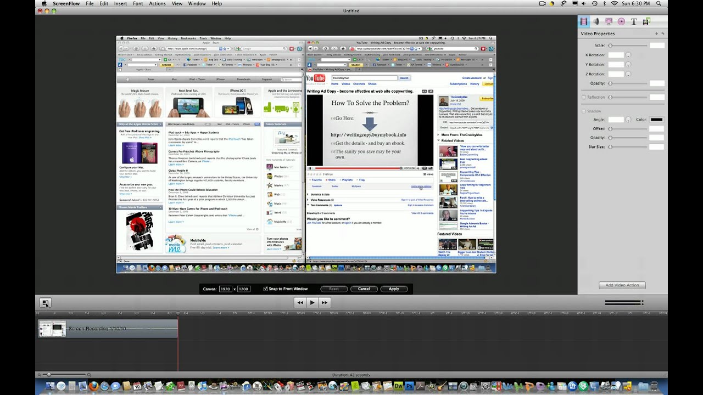
Task: Enable the Reflection checkbox
Action: tap(583, 97)
